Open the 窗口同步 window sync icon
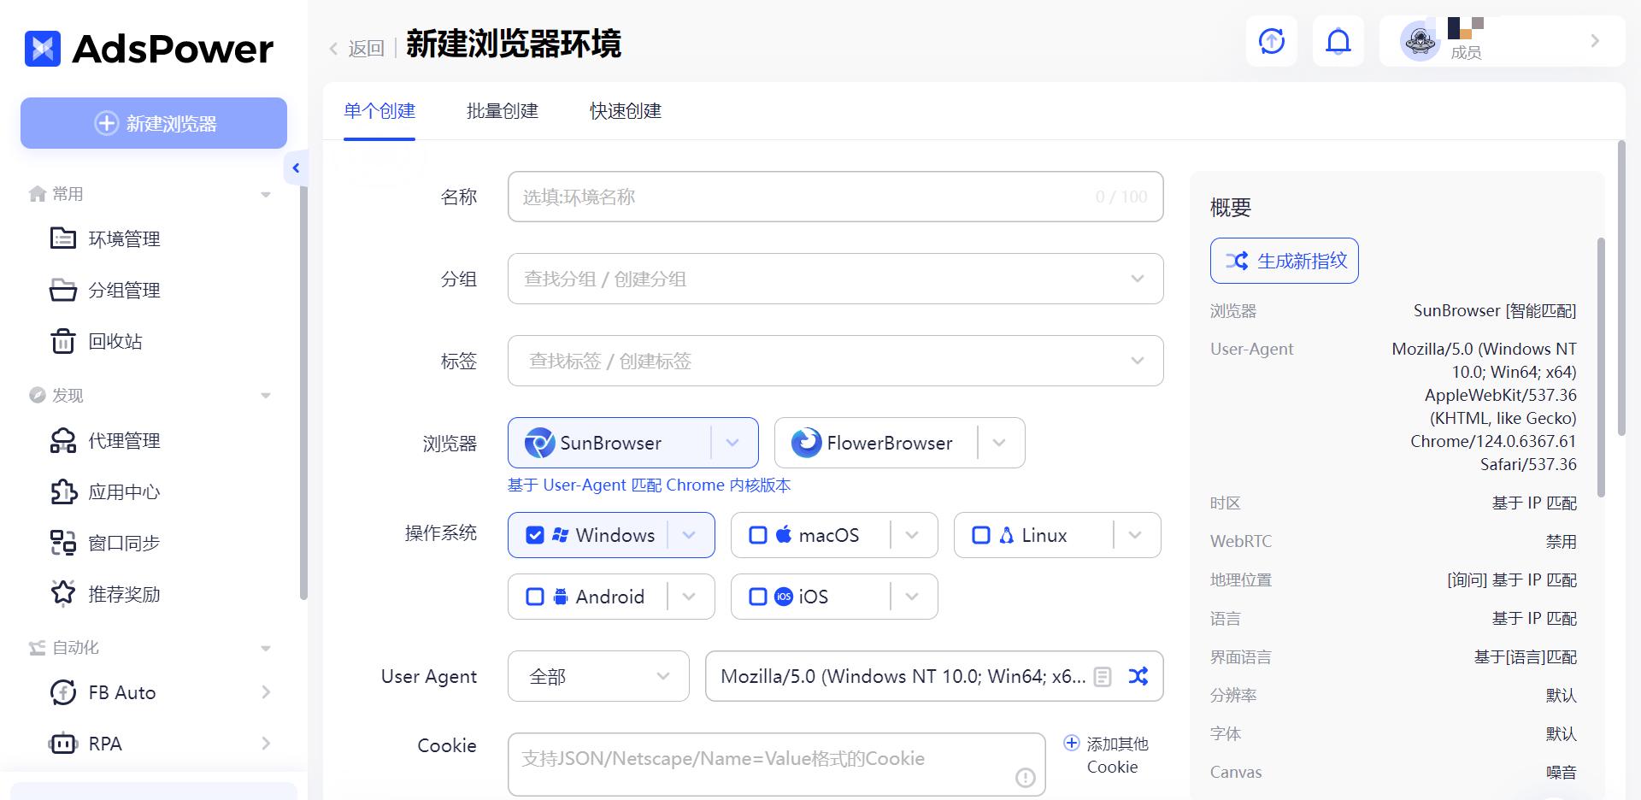 point(63,542)
